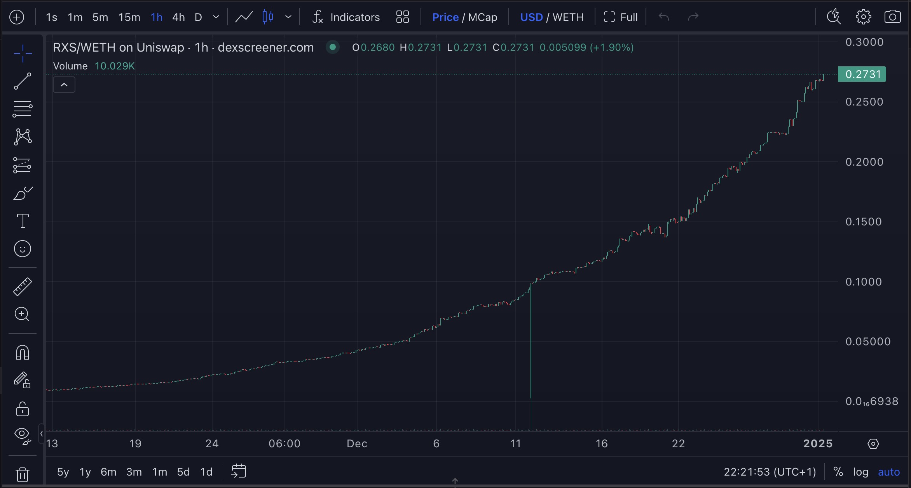Select the trend line drawing tool
The image size is (911, 488).
23,81
